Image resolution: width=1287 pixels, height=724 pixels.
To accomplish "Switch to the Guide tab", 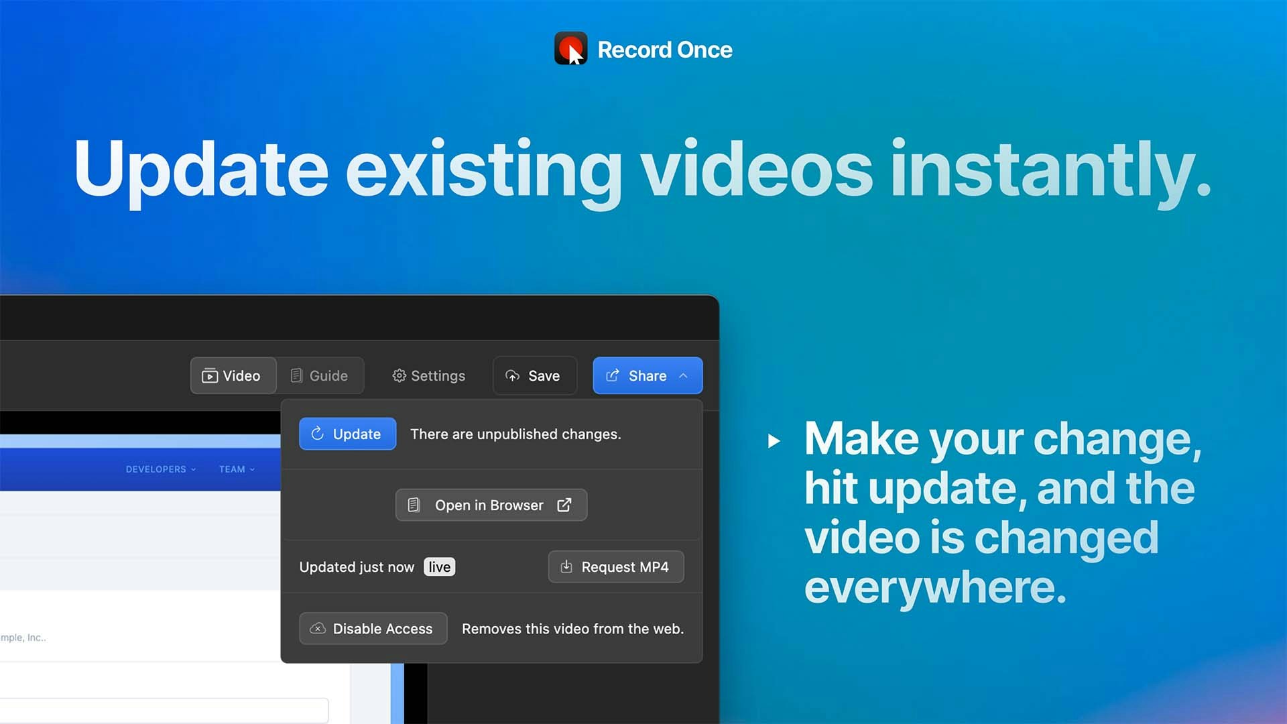I will [x=320, y=375].
